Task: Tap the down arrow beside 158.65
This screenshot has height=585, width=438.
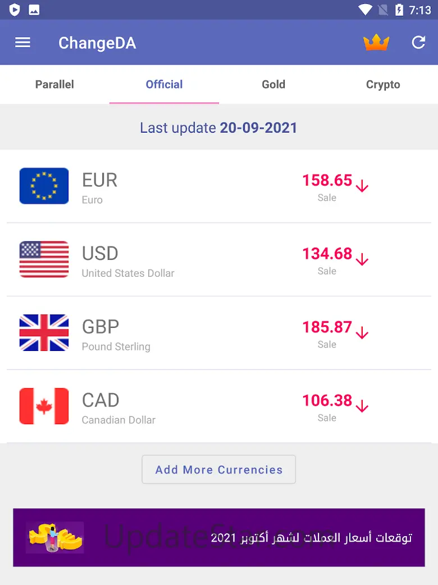Action: click(x=362, y=186)
